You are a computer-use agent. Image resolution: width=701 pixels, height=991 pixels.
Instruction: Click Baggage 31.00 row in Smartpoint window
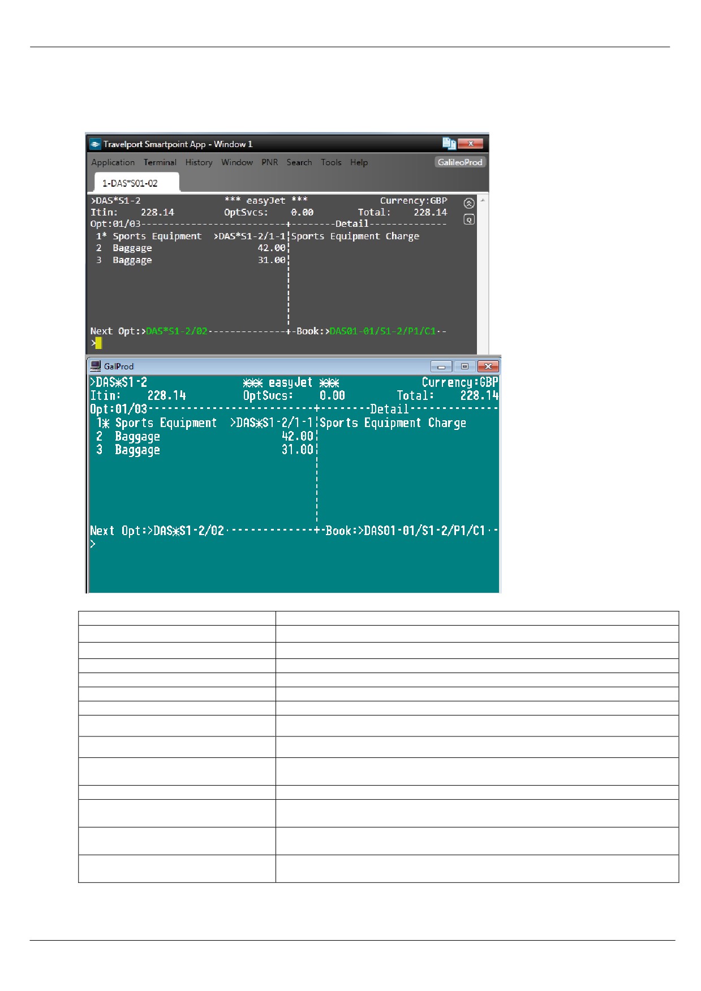[191, 260]
